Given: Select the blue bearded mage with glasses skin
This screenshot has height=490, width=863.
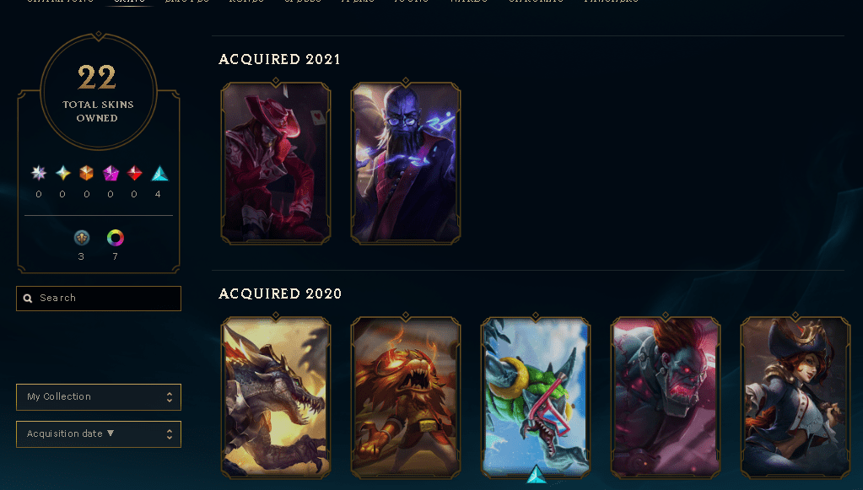Looking at the screenshot, I should 406,163.
